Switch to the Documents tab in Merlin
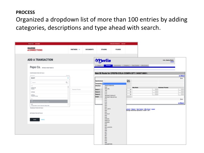This screenshot has height=153, width=204. tap(117, 65)
